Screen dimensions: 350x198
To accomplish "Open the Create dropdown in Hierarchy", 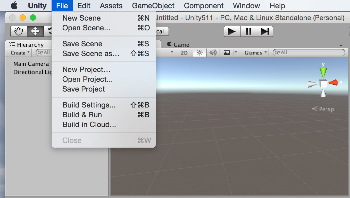I will [x=20, y=53].
